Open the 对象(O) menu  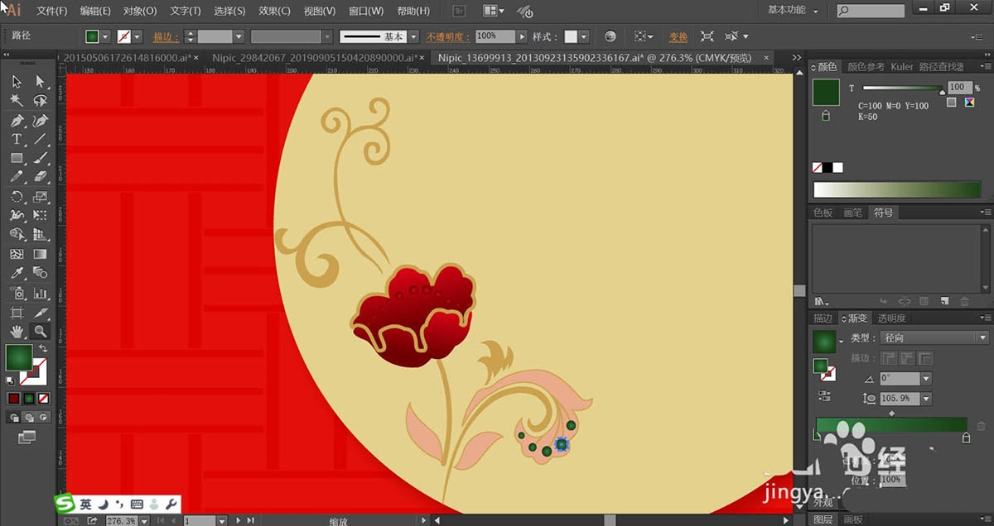140,11
